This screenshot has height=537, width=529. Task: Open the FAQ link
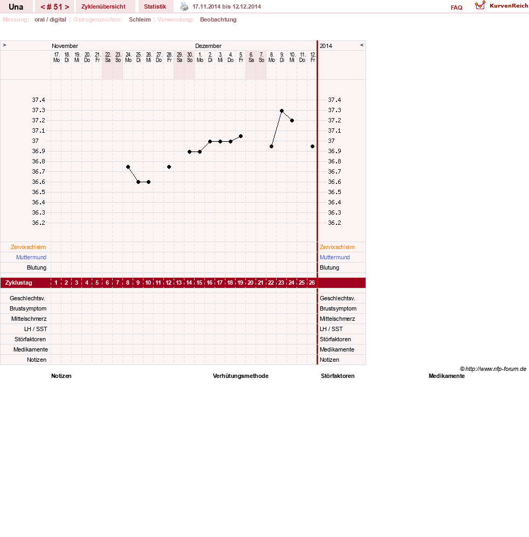[456, 8]
